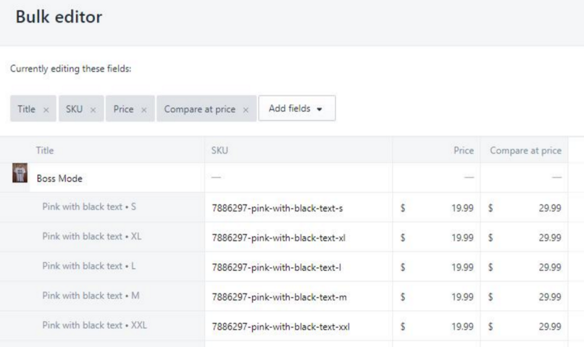Edit price of the XL variant
Viewport: 584px width, 347px height.
436,237
